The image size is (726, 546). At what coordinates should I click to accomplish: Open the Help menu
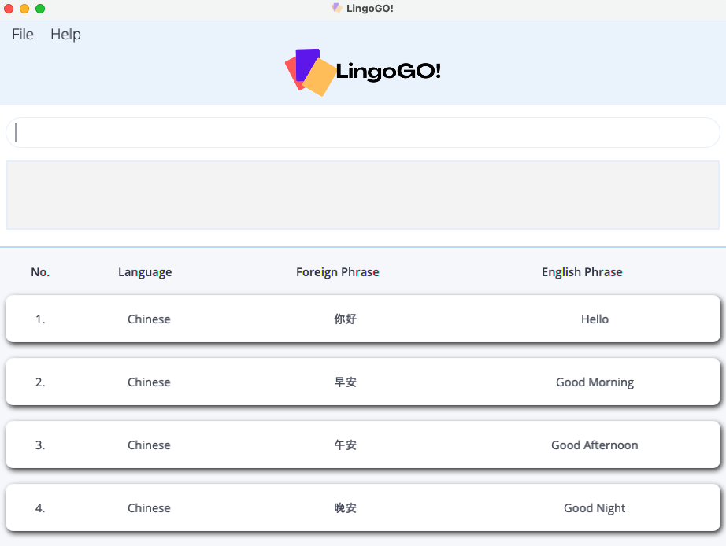point(65,35)
